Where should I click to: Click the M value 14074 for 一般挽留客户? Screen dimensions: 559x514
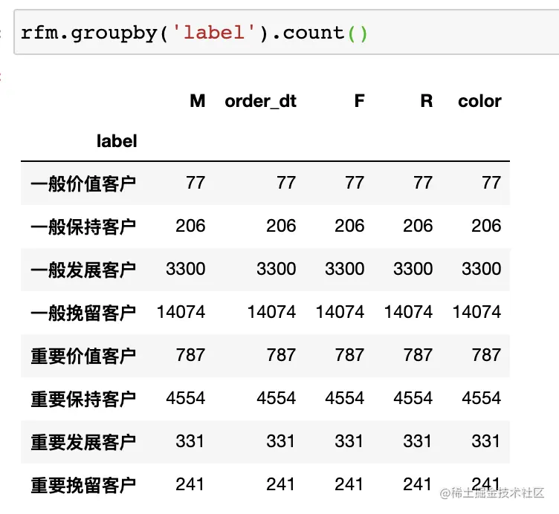[x=181, y=312]
